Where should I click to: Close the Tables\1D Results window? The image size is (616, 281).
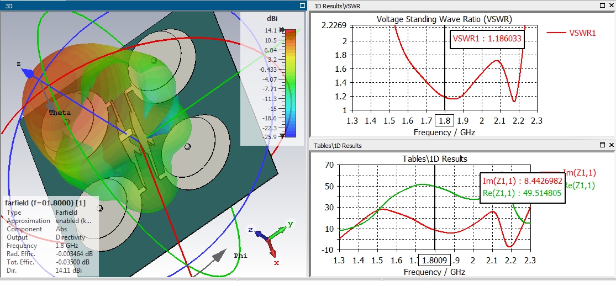(611, 145)
